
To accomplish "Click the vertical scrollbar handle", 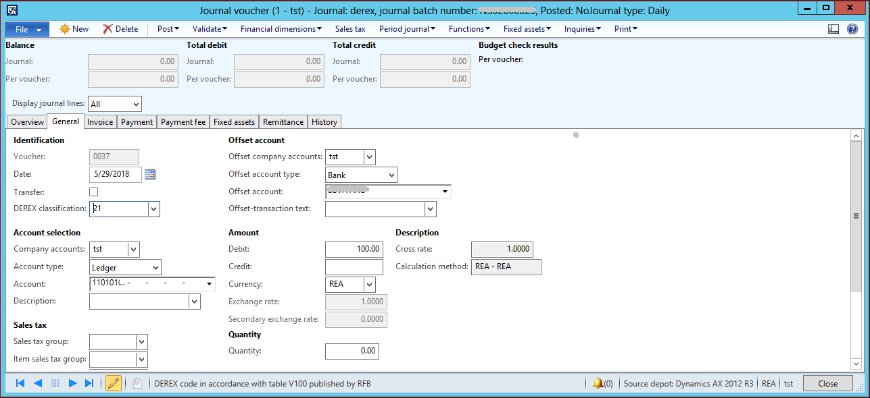I will (x=856, y=216).
